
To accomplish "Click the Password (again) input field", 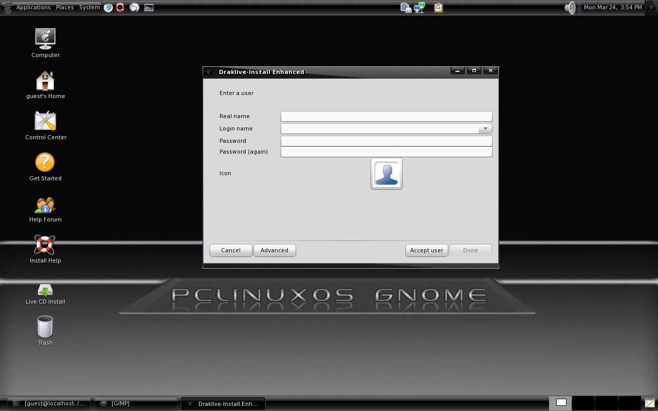I will click(x=387, y=152).
